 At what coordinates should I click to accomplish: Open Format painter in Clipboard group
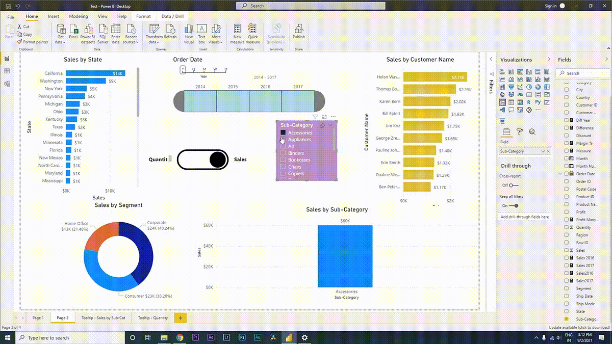[33, 42]
